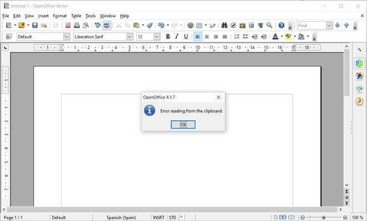The image size is (367, 221).
Task: Open the Format menu
Action: [59, 16]
